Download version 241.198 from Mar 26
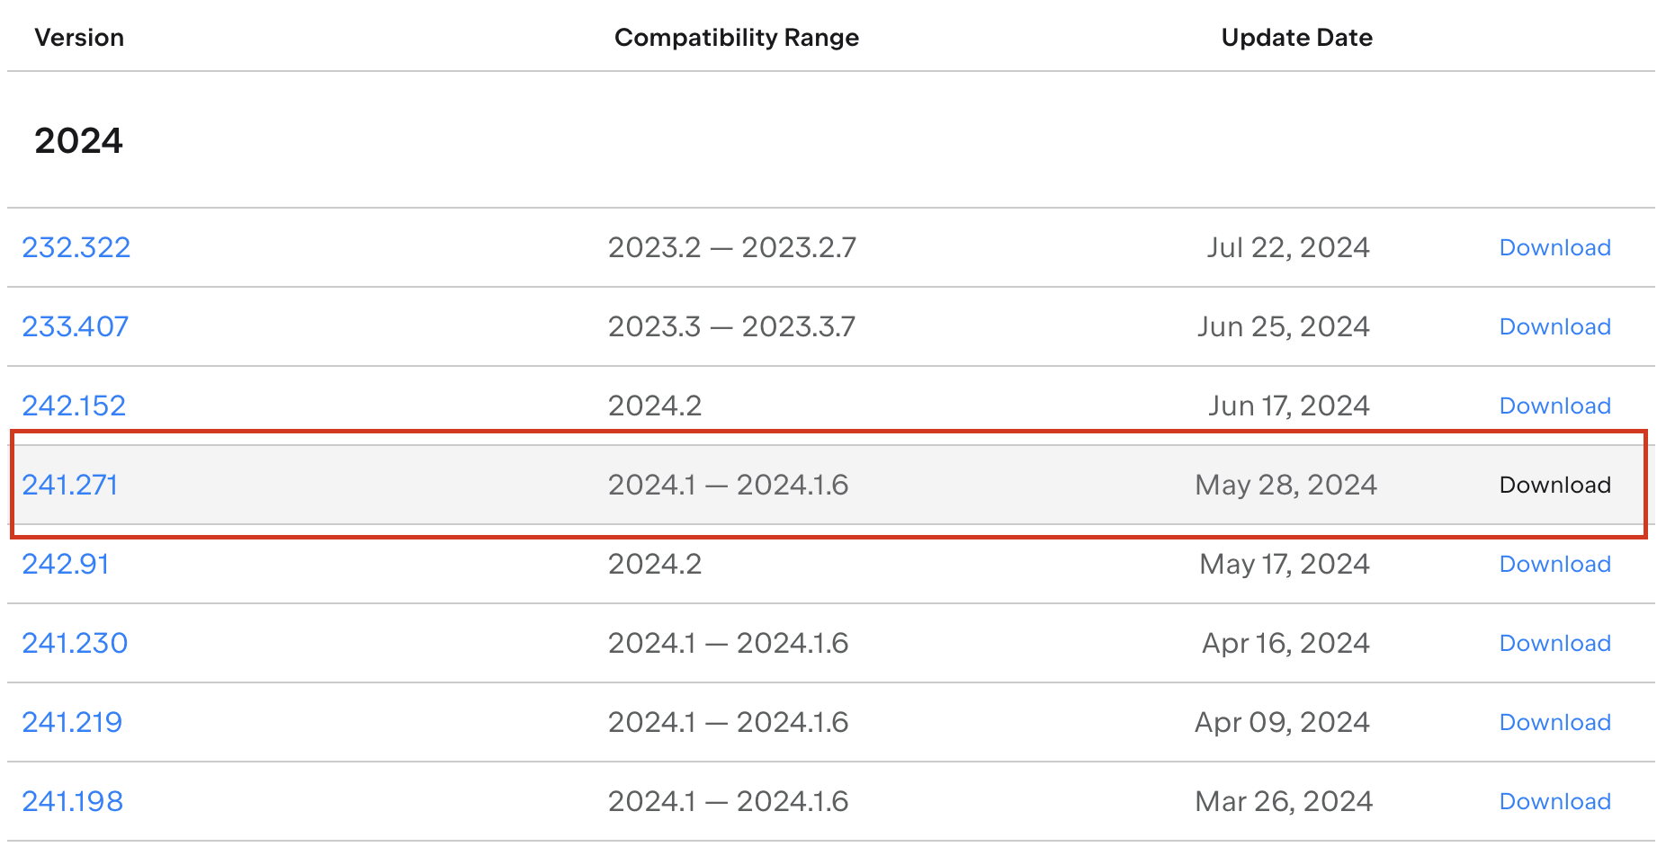The width and height of the screenshot is (1675, 847). click(1554, 801)
